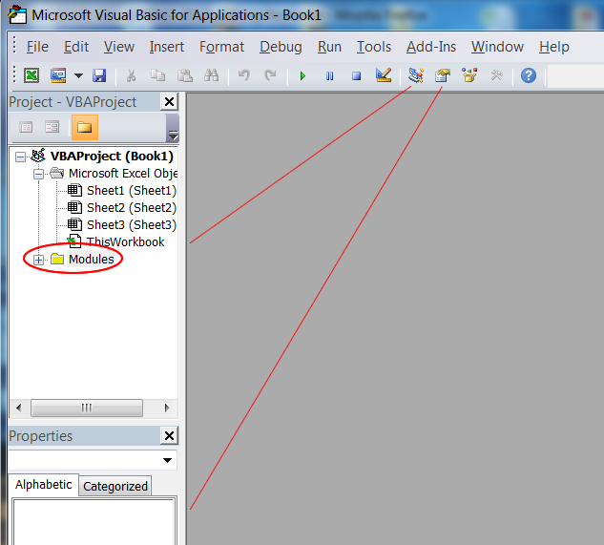Open Help with question mark icon

(x=529, y=75)
